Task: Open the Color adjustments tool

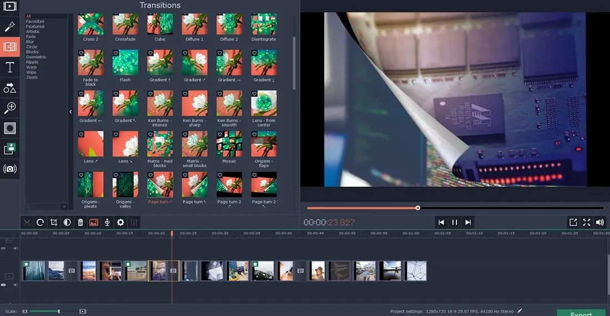Action: [x=67, y=222]
